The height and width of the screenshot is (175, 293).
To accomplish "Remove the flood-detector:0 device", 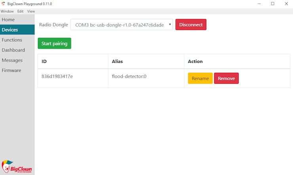I will click(x=226, y=78).
